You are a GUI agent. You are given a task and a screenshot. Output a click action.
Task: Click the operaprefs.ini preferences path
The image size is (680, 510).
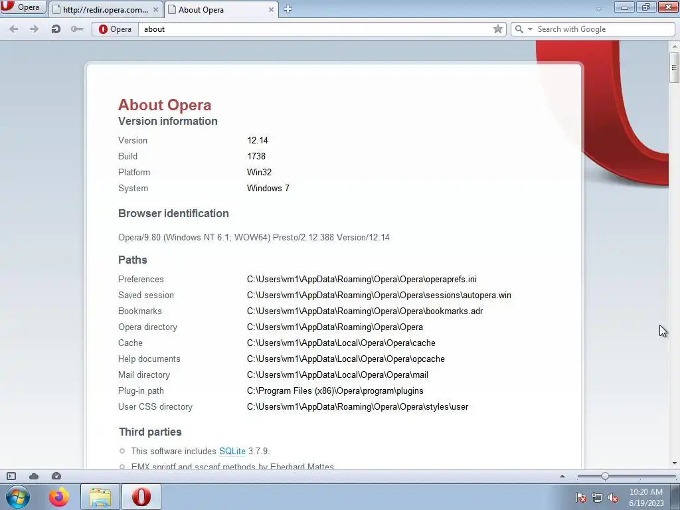(x=362, y=280)
